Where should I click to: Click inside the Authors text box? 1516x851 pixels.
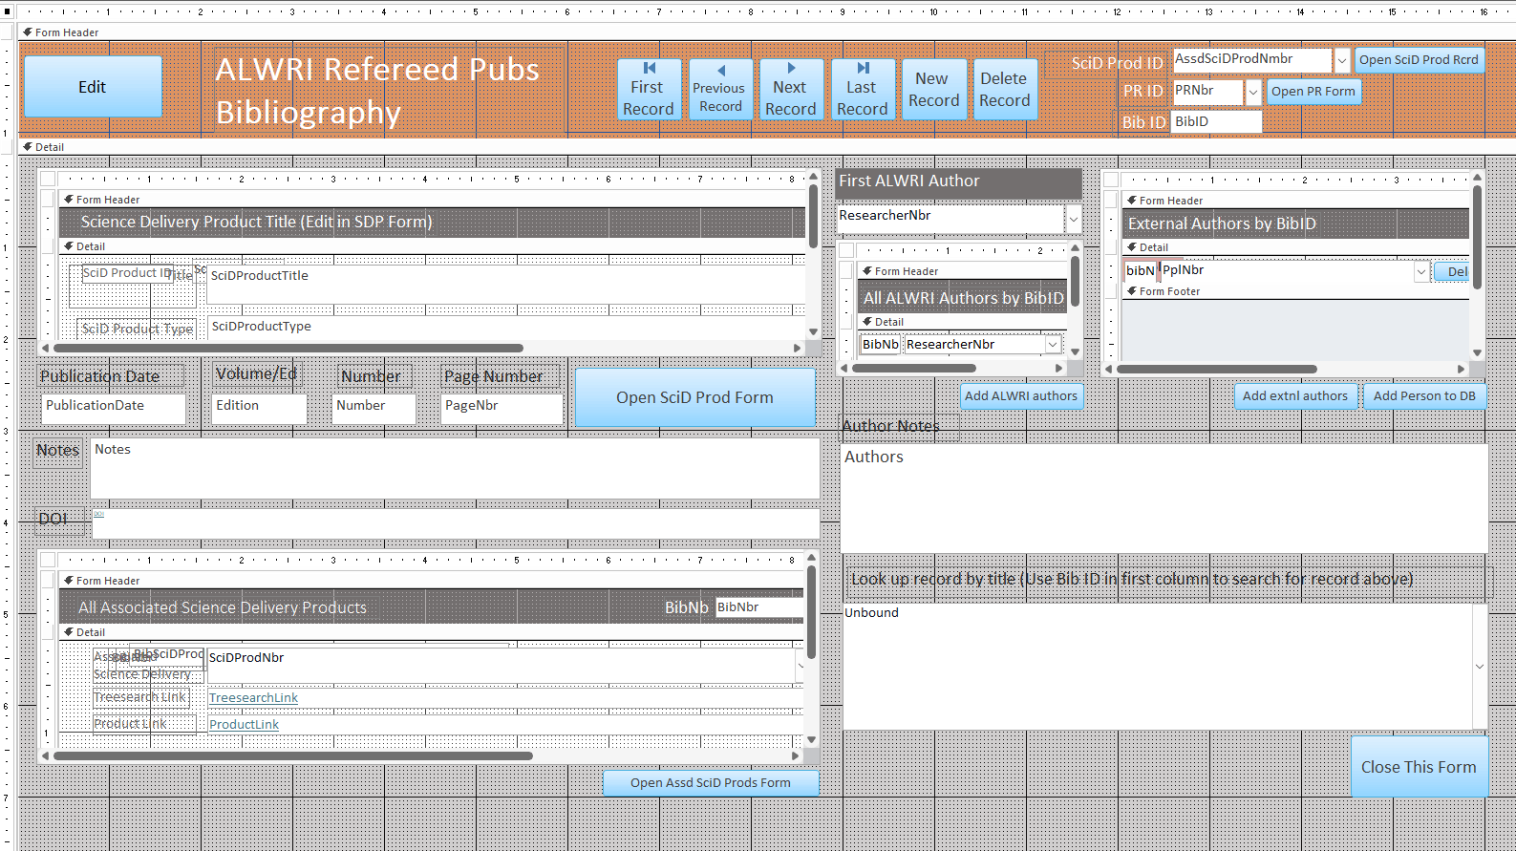(x=1164, y=498)
